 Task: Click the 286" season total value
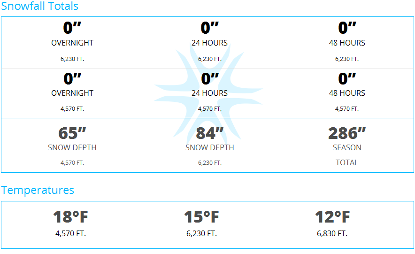click(x=347, y=133)
